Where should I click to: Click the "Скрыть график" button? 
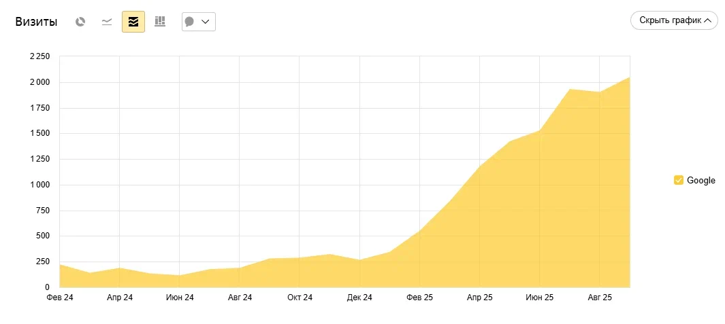pyautogui.click(x=674, y=21)
